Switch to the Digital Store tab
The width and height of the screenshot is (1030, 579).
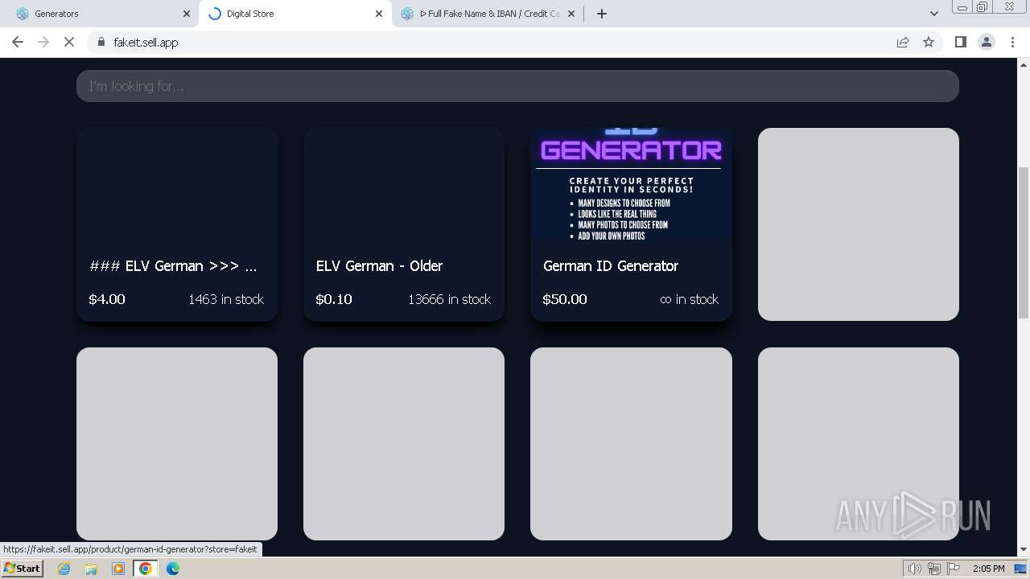click(294, 14)
